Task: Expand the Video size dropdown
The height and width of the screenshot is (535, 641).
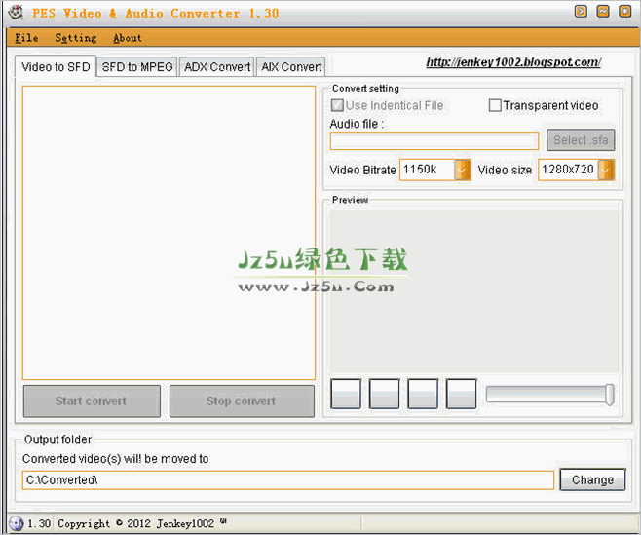Action: pos(606,170)
